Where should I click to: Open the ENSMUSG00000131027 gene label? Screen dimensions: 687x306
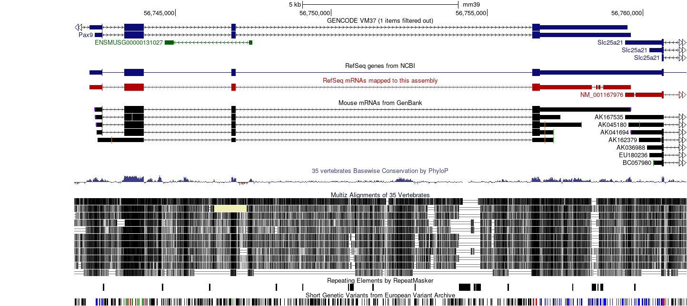129,42
